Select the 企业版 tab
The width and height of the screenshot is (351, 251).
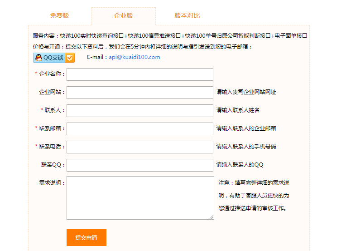point(124,16)
